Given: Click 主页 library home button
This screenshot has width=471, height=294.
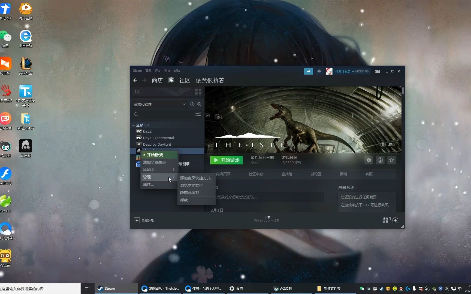Looking at the screenshot, I should [x=162, y=92].
